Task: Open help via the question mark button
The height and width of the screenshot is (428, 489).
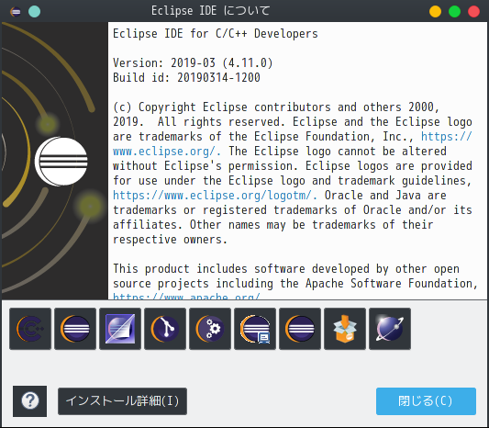Action: point(30,401)
